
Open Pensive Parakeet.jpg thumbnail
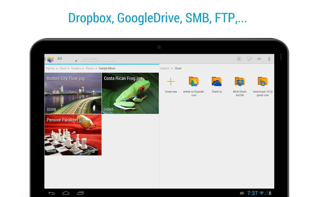[73, 135]
